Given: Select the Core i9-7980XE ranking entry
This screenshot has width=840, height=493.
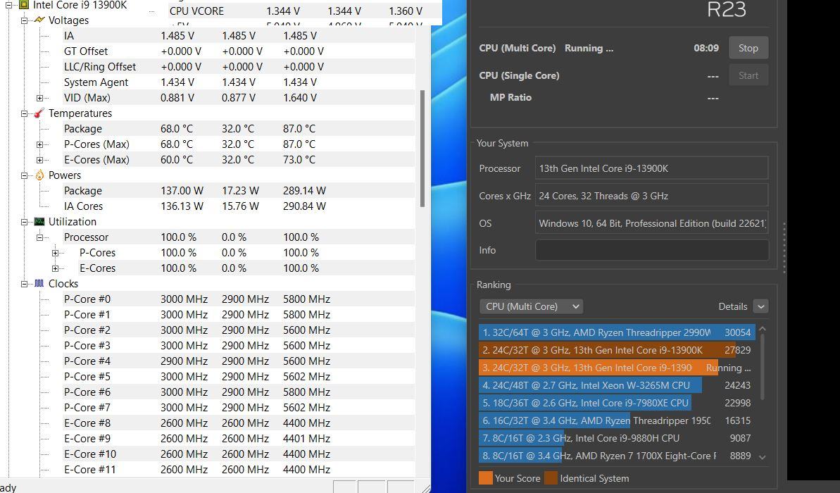Looking at the screenshot, I should point(617,403).
